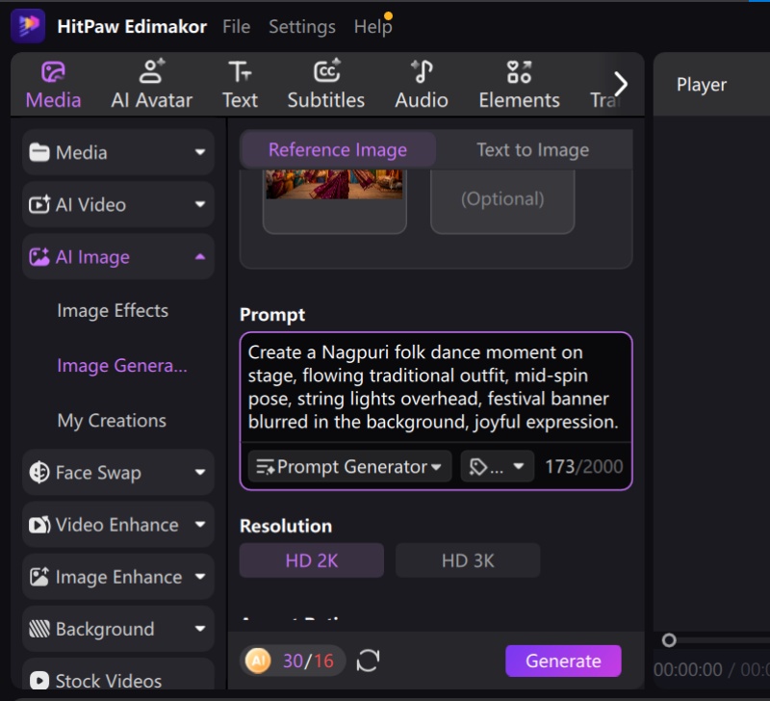Open the Subtitles CC icon
This screenshot has width=770, height=701.
tap(326, 71)
